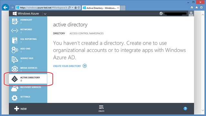Viewport: 206px width, 116px height.
Task: Expand the Windows Azure header dropdown chevron
Action: click(45, 14)
